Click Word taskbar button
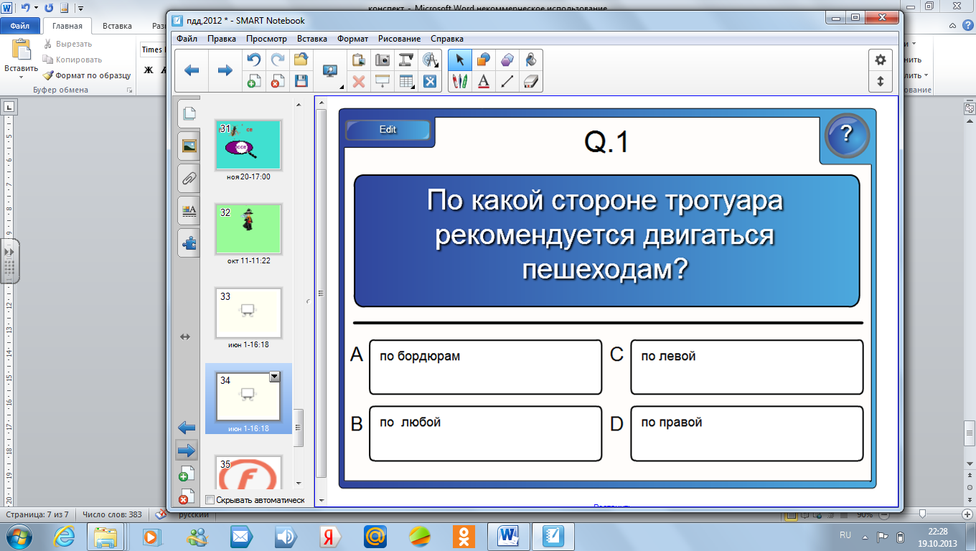Viewport: 976px width, 551px height. point(508,536)
